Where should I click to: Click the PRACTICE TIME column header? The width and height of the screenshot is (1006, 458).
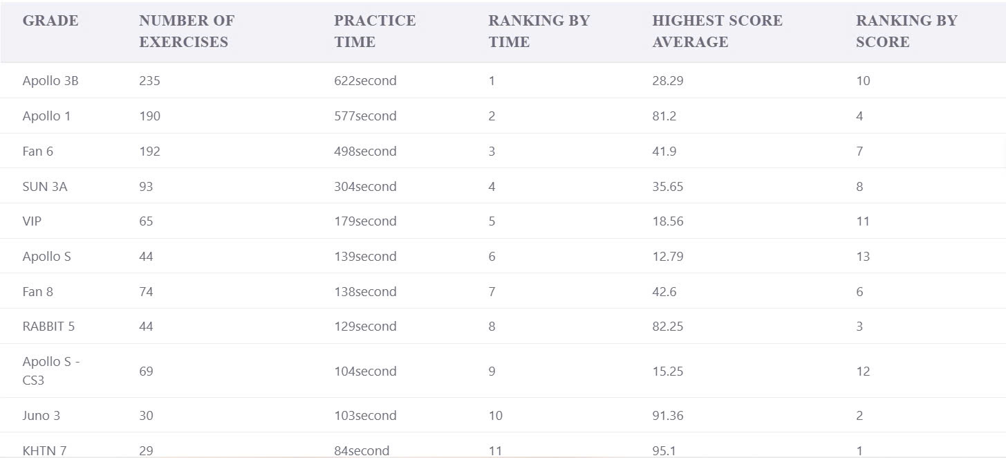[x=375, y=31]
